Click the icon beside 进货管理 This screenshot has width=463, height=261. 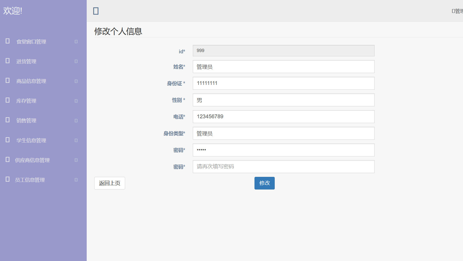8,61
